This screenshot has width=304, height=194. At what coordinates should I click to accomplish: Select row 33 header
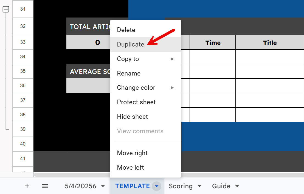coord(23,42)
